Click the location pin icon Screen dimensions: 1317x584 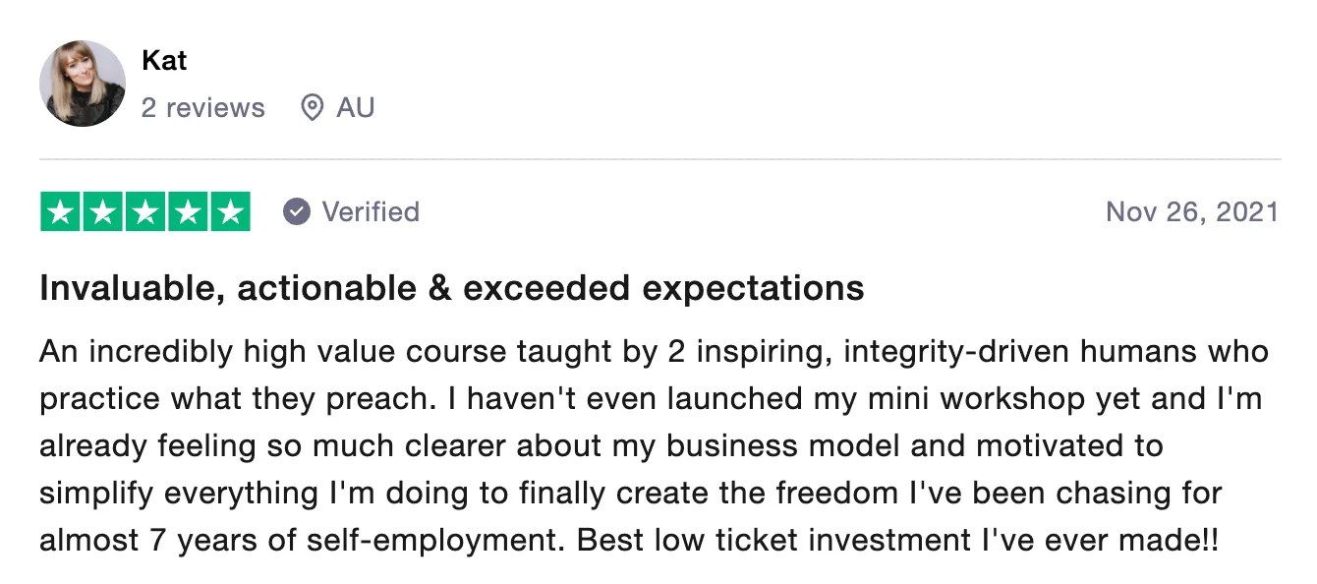tap(312, 107)
